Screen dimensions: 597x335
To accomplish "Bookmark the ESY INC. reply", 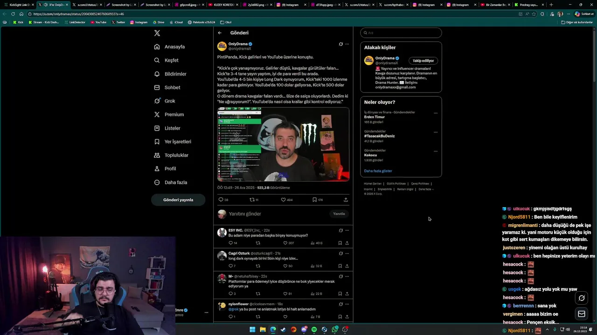I will 340,243.
